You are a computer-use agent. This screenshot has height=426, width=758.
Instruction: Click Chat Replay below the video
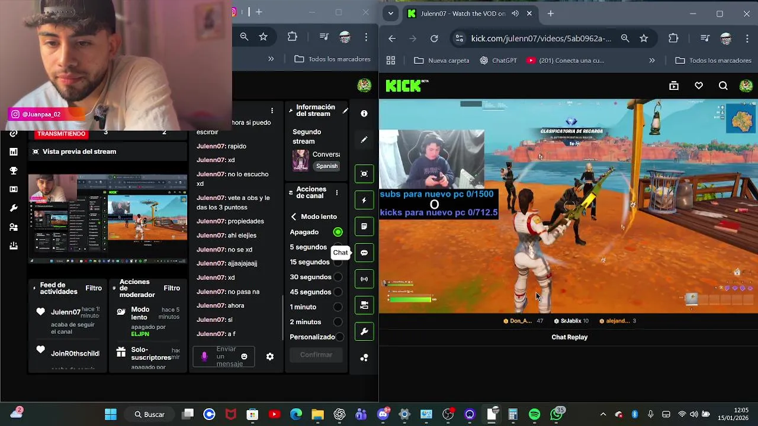tap(570, 337)
